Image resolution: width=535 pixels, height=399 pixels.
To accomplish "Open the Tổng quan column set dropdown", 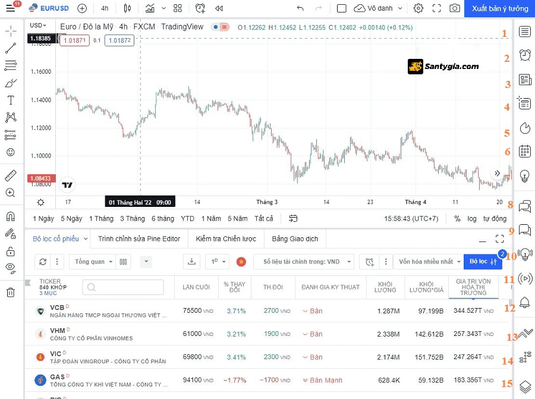I will [94, 262].
